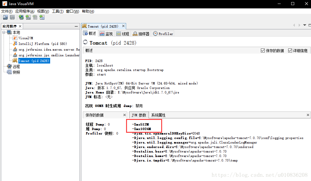
Task: Click the IntelliJ Platform icon in the tree
Action: (15, 43)
